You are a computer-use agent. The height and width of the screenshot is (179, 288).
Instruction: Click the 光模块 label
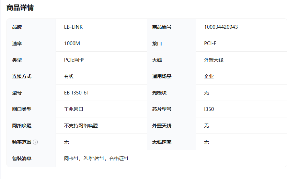click(159, 93)
